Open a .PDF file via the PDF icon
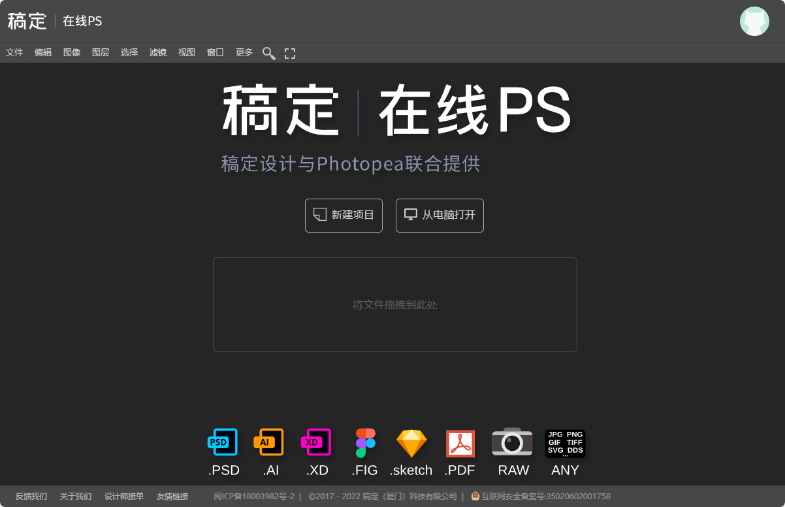 point(460,442)
